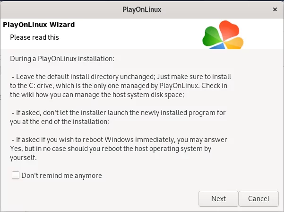This screenshot has height=212, width=284.
Task: Cancel the PlayOnLinux wizard
Action: click(x=258, y=199)
